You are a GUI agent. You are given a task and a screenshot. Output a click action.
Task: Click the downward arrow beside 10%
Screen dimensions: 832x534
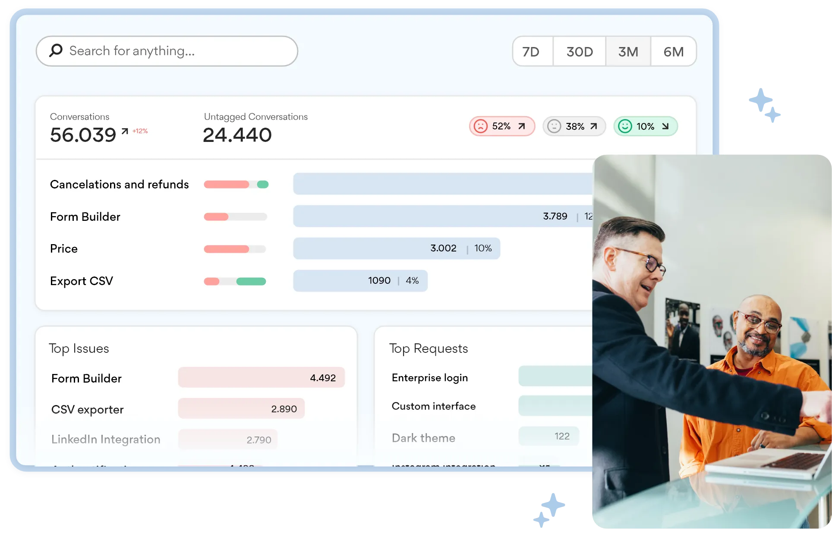(x=665, y=126)
